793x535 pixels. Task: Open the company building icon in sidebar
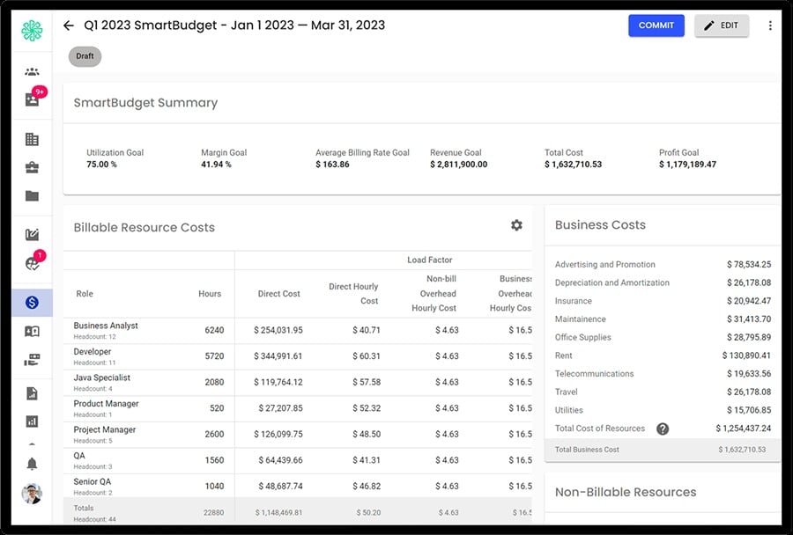[32, 139]
